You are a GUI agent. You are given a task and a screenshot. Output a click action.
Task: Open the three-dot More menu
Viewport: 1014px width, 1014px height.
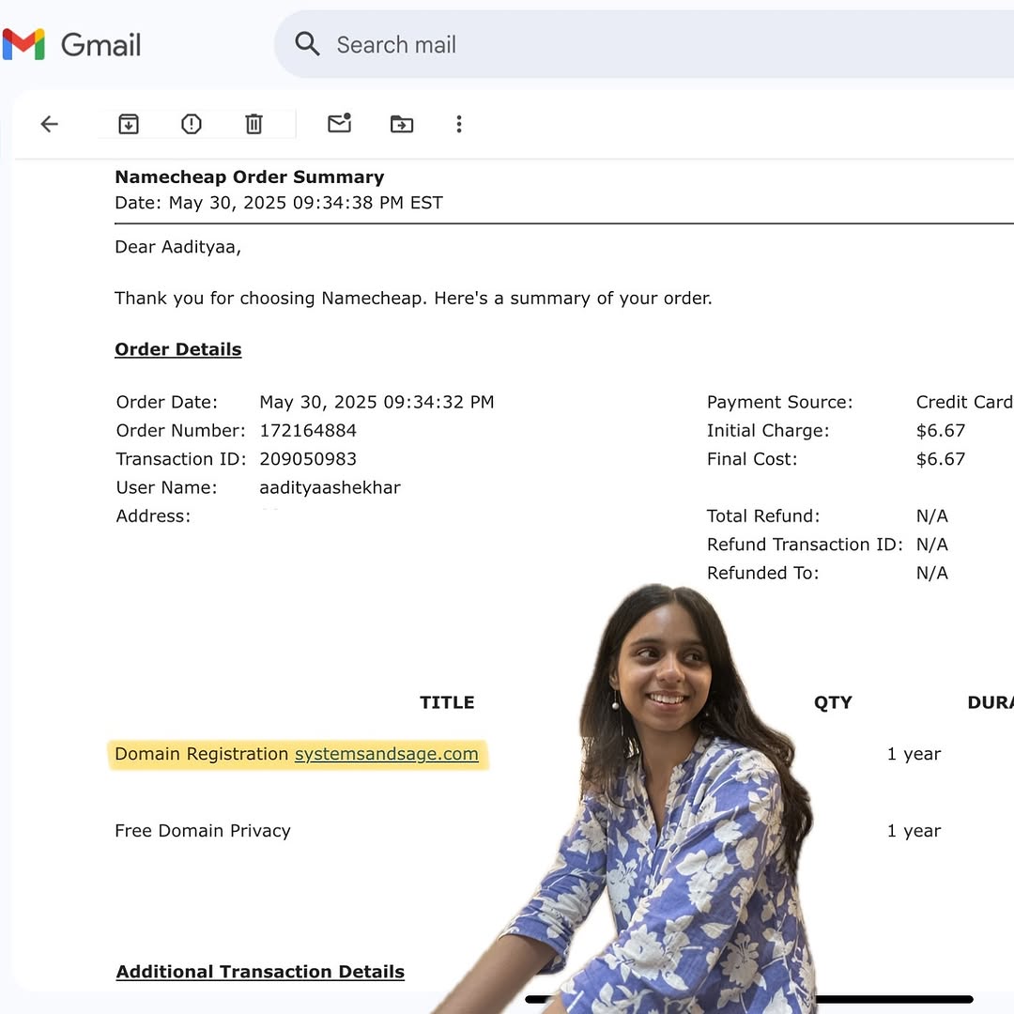[x=459, y=124]
